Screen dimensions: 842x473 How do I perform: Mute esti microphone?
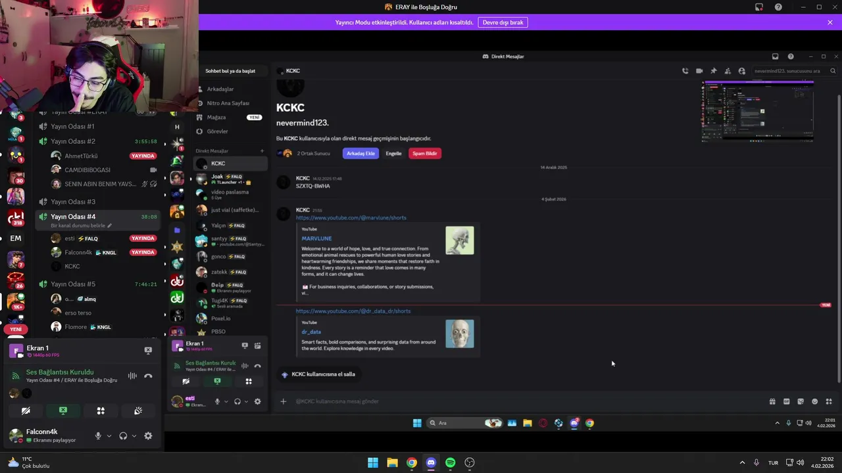coord(217,401)
